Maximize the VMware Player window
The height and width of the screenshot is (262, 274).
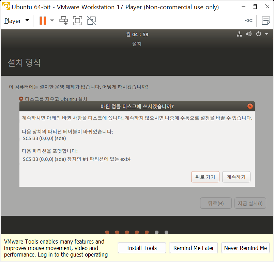pyautogui.click(x=255, y=6)
